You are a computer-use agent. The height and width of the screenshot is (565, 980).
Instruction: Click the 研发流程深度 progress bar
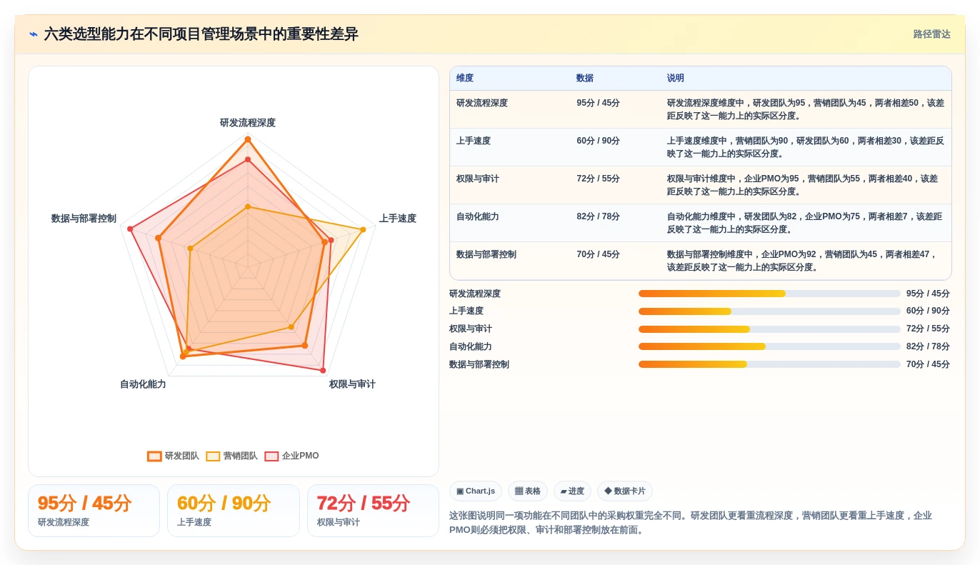769,294
